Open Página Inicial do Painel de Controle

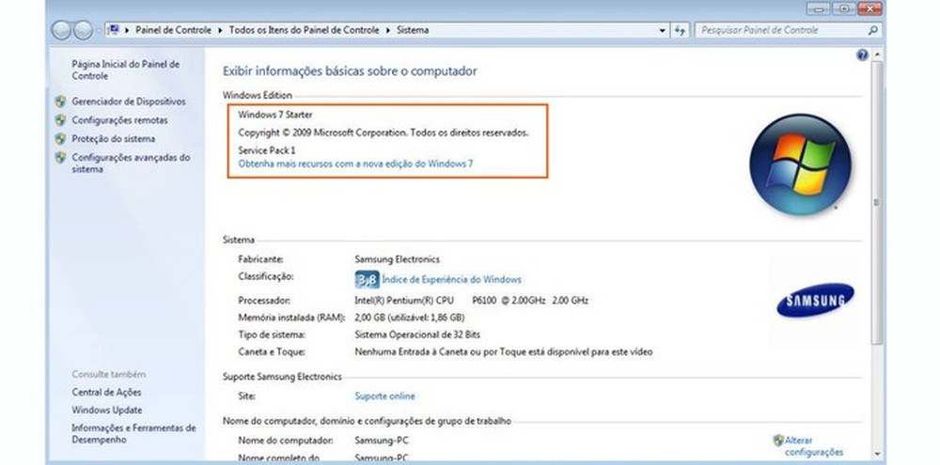coord(125,70)
